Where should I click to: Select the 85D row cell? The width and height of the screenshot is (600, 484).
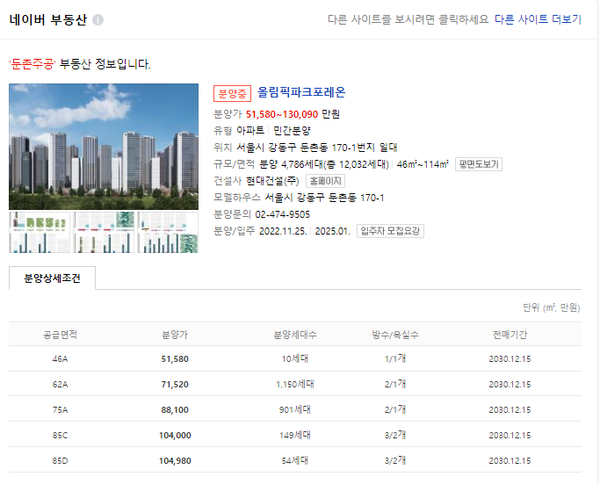pyautogui.click(x=60, y=460)
